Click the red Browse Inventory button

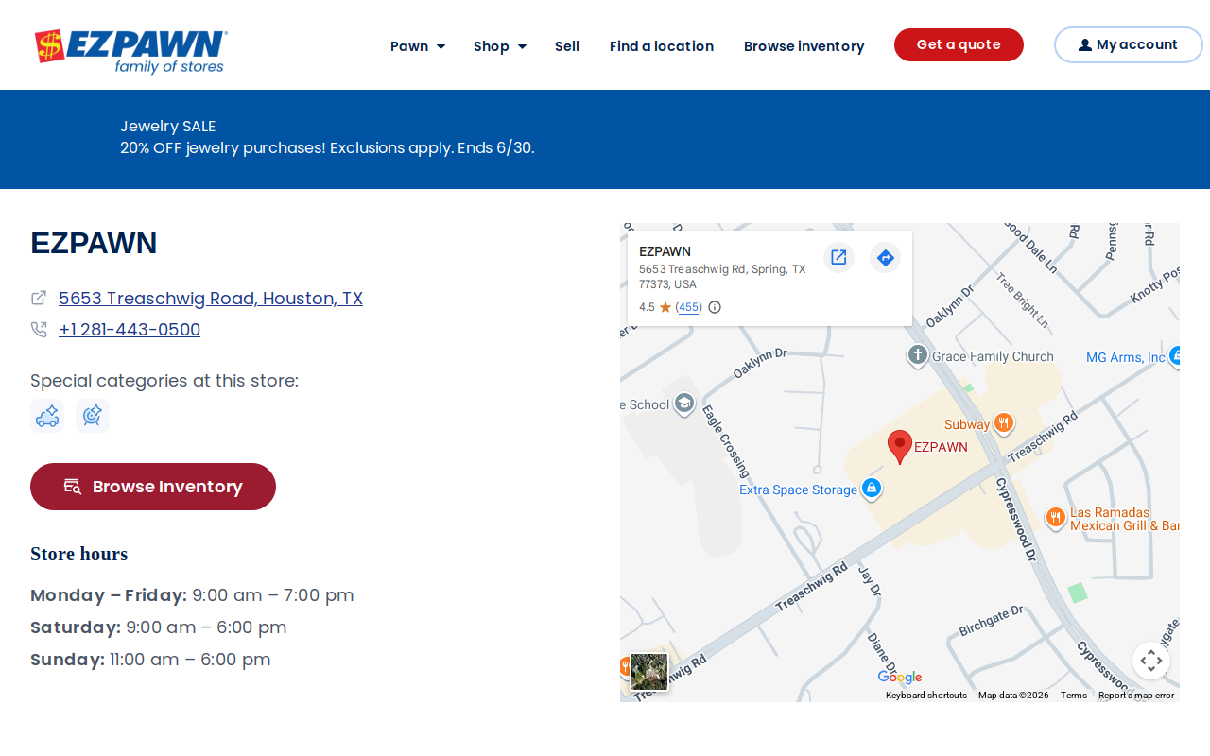[153, 487]
